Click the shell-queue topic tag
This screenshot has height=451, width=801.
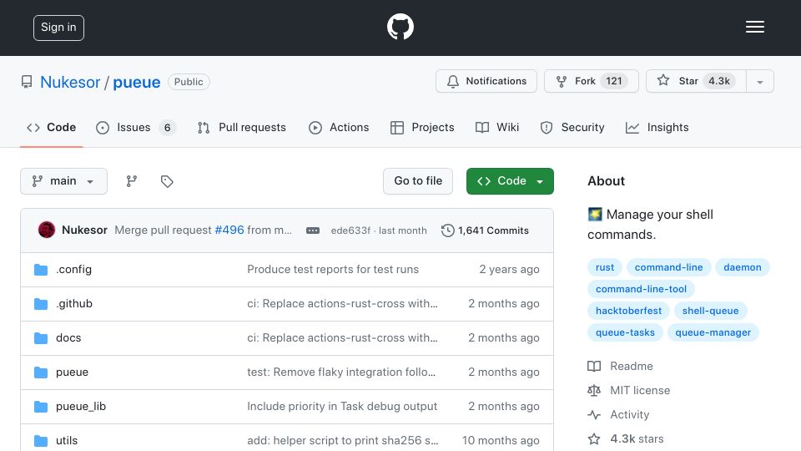(710, 311)
